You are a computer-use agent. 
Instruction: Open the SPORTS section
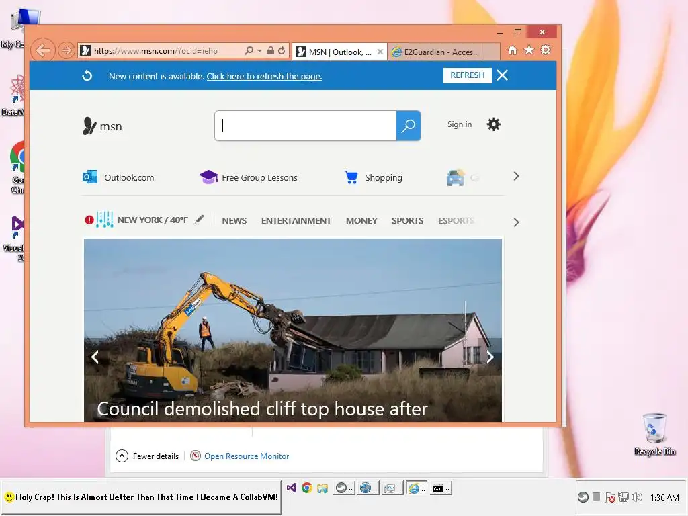(x=408, y=220)
